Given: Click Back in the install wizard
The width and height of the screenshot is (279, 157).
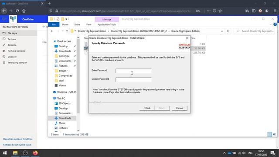Looking at the screenshot, I should [147, 108].
